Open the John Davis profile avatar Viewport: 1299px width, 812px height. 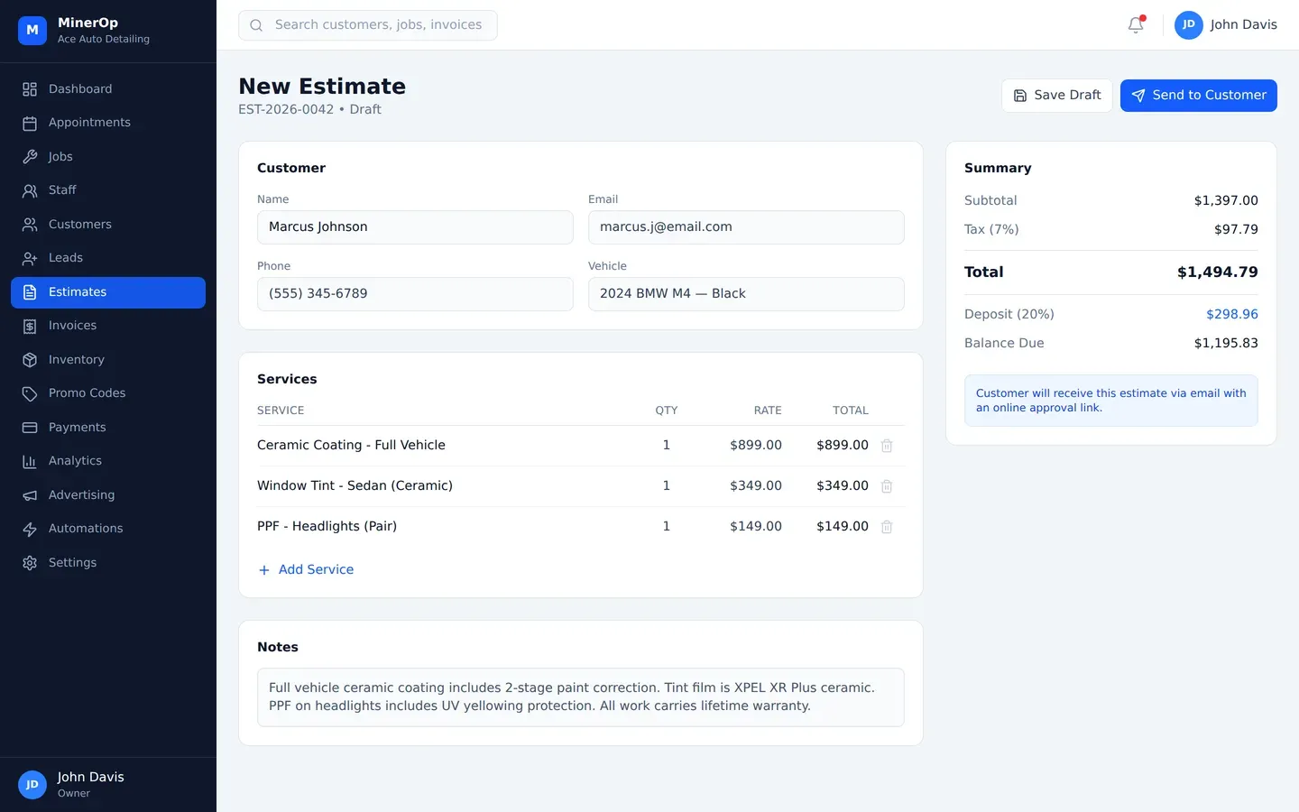[x=1188, y=25]
